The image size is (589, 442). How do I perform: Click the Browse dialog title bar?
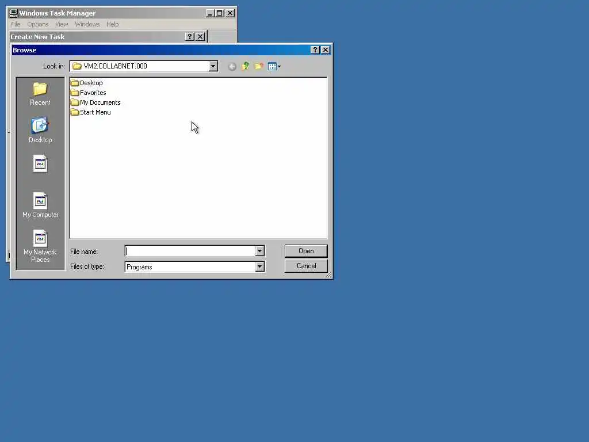coord(162,50)
